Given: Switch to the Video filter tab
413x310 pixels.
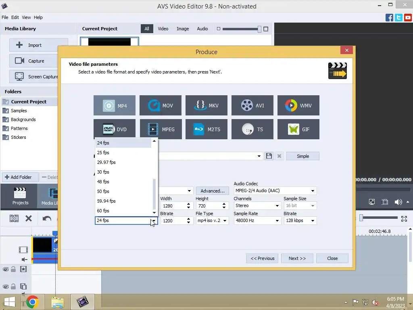Looking at the screenshot, I should 163,29.
